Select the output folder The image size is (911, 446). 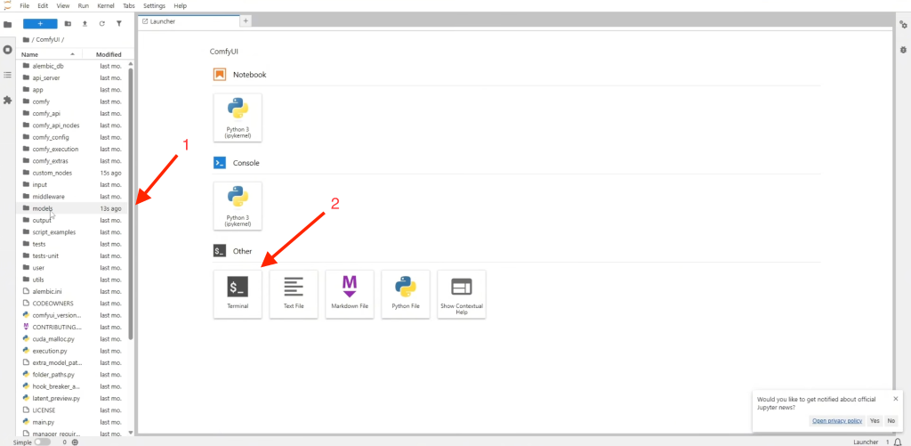pos(72,220)
